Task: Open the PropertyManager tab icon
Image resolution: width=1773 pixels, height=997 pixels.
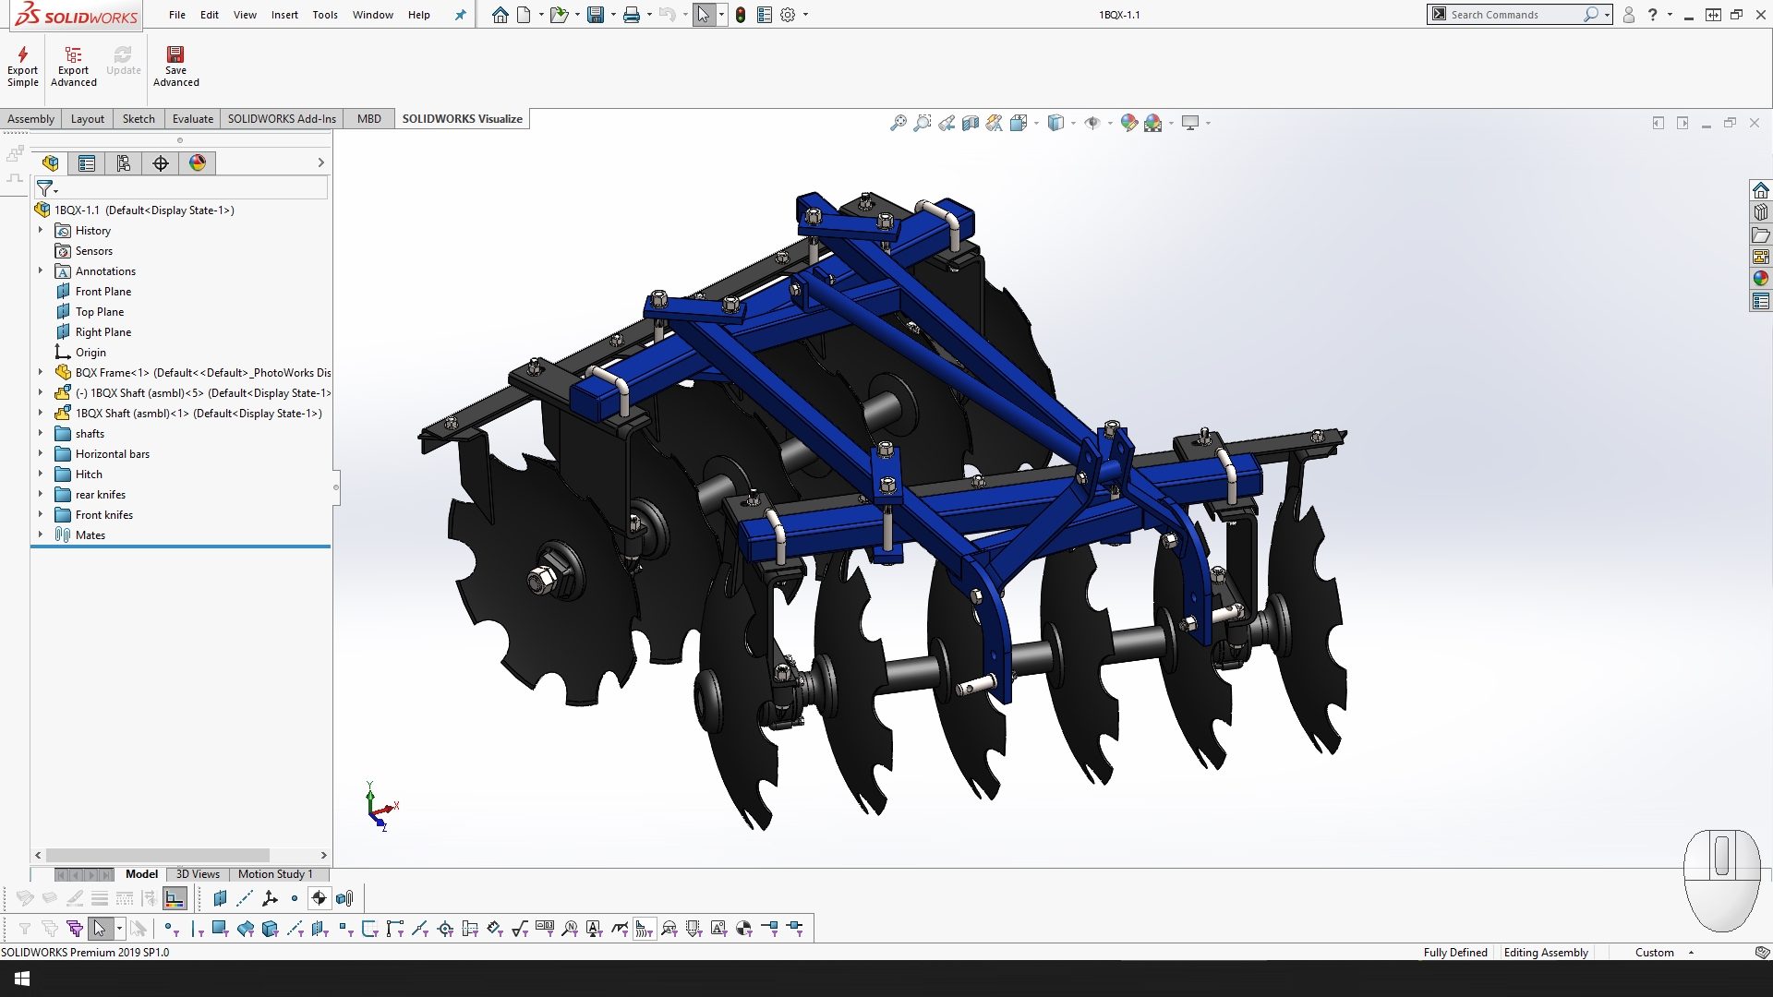Action: click(87, 163)
